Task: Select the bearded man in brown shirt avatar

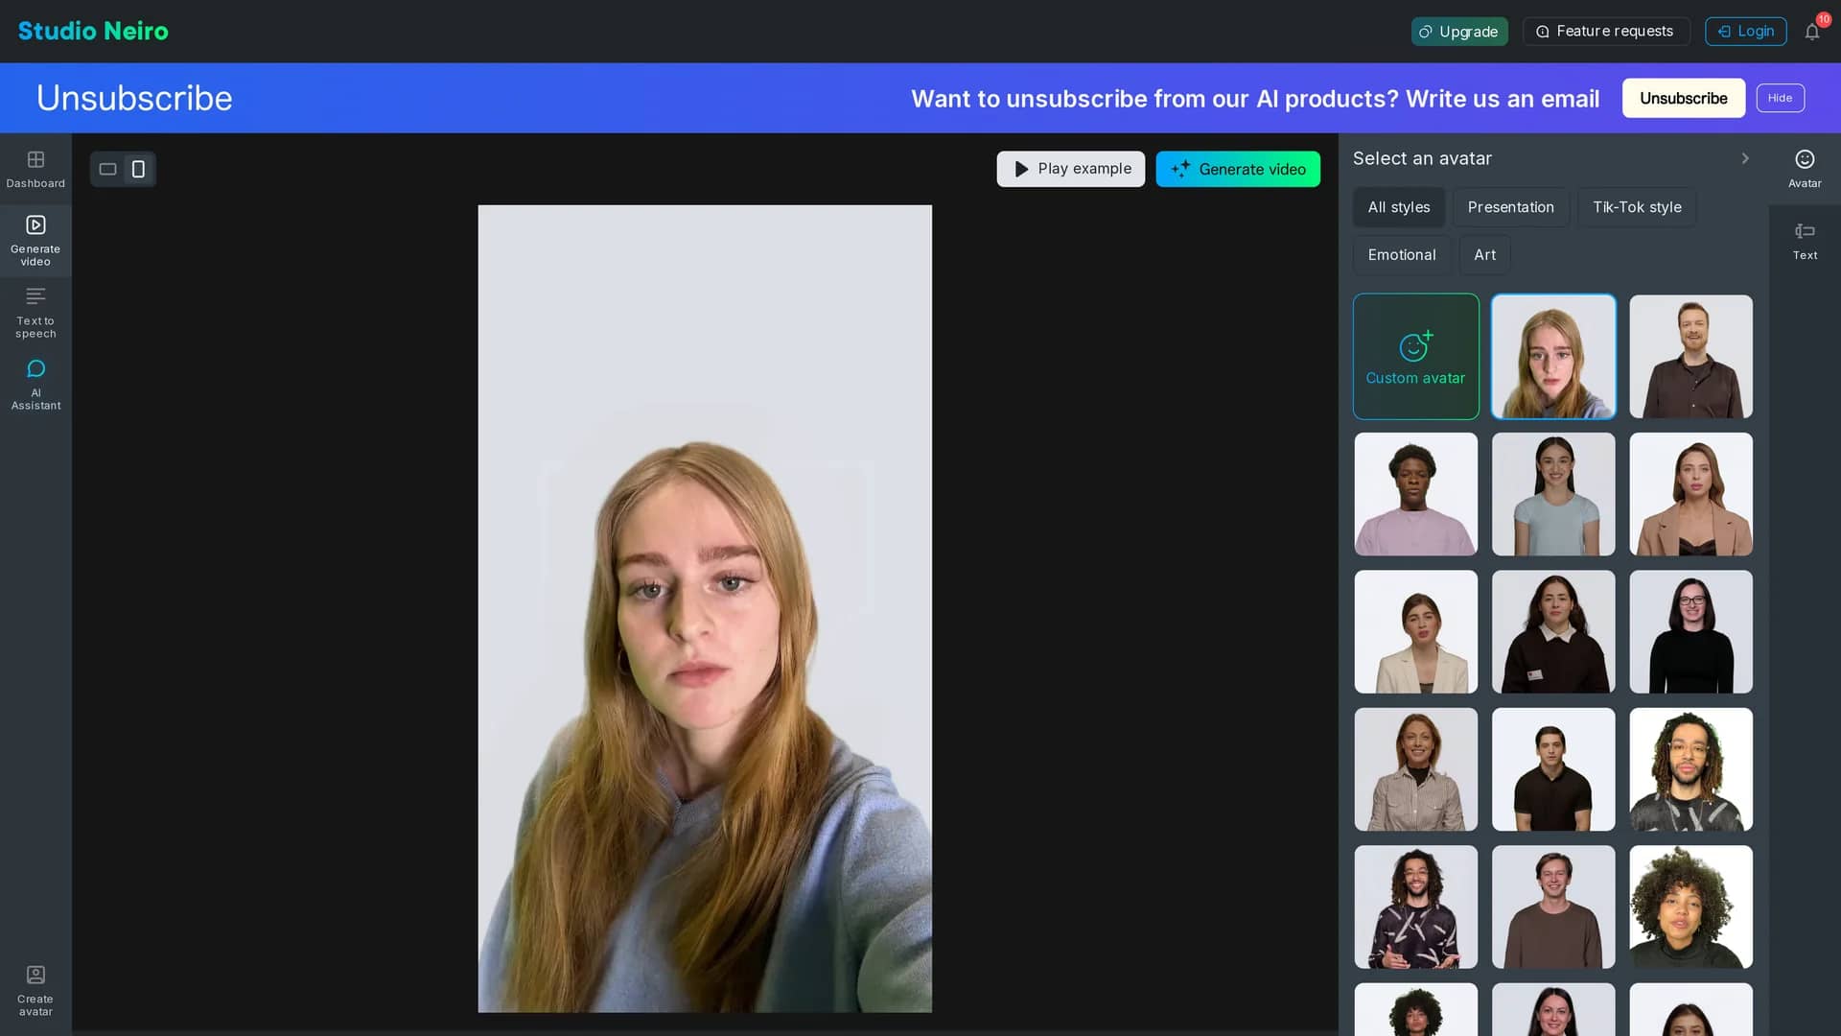Action: (x=1690, y=356)
